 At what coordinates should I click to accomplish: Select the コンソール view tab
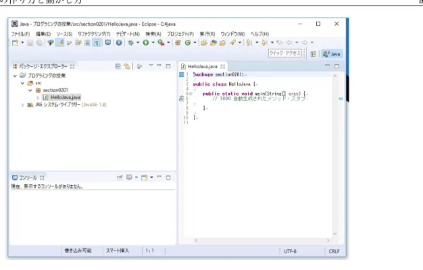click(28, 178)
